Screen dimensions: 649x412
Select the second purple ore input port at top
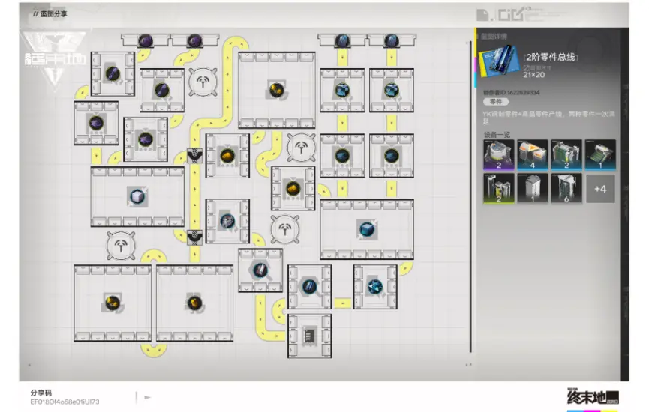pyautogui.click(x=194, y=40)
